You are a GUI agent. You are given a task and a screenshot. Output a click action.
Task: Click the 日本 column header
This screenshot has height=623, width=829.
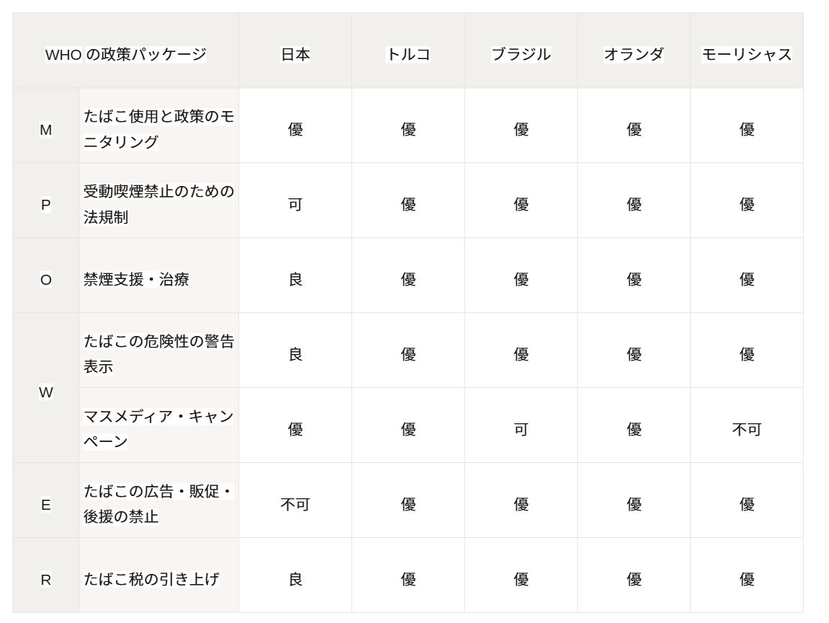click(x=295, y=54)
